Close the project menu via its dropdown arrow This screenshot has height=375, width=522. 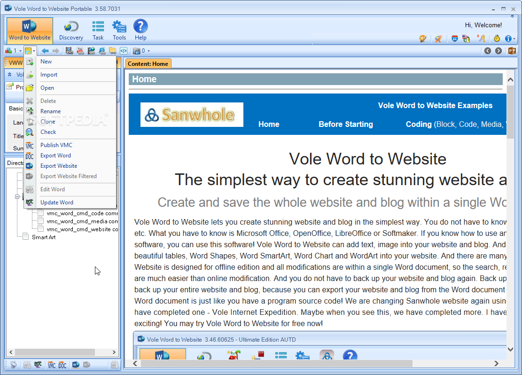[34, 51]
